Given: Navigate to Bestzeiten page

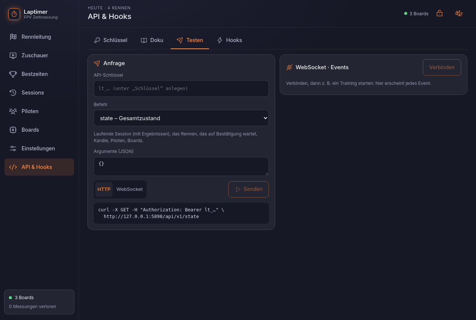Looking at the screenshot, I should coord(39,74).
